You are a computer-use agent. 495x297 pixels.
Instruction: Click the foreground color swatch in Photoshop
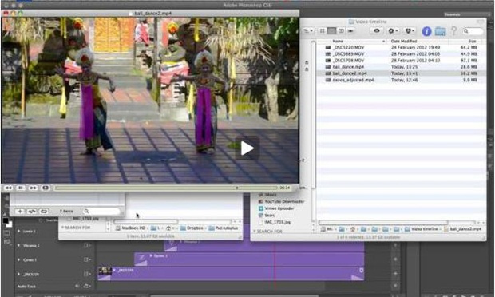(6, 220)
